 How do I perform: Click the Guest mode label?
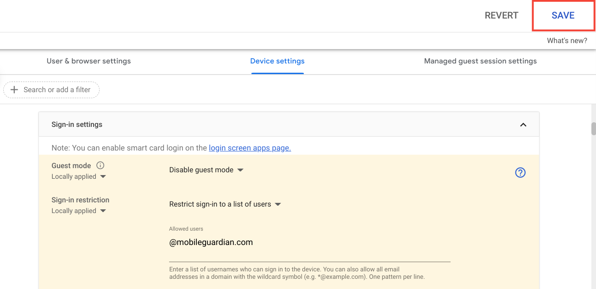coord(71,166)
